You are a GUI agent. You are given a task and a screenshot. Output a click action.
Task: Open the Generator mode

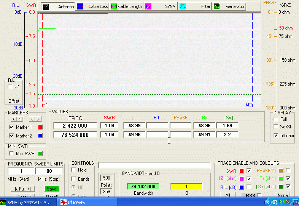point(217,6)
